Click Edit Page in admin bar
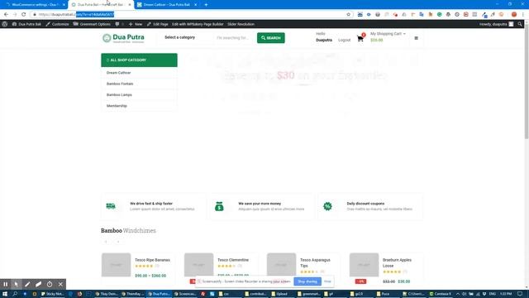The image size is (529, 298). coord(158,24)
